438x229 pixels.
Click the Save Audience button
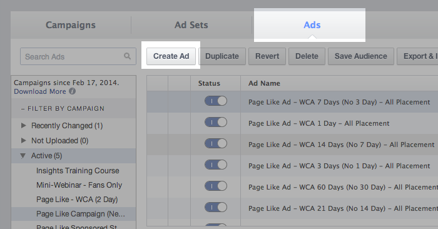click(x=361, y=56)
